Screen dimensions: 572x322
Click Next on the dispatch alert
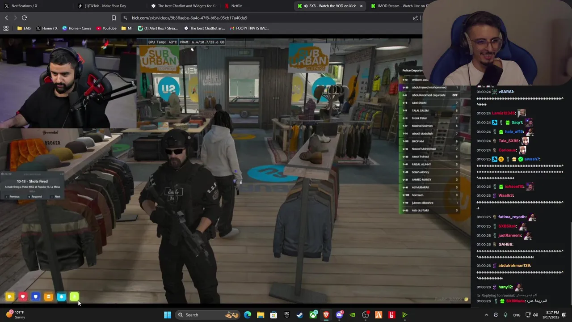click(x=55, y=197)
